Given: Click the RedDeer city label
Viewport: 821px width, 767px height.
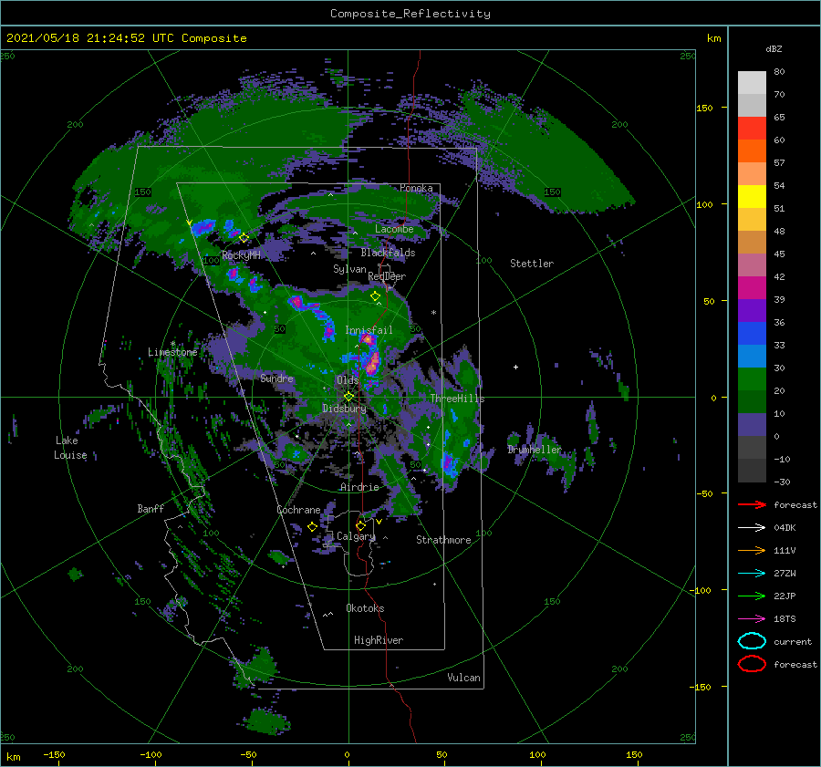Looking at the screenshot, I should click(387, 276).
